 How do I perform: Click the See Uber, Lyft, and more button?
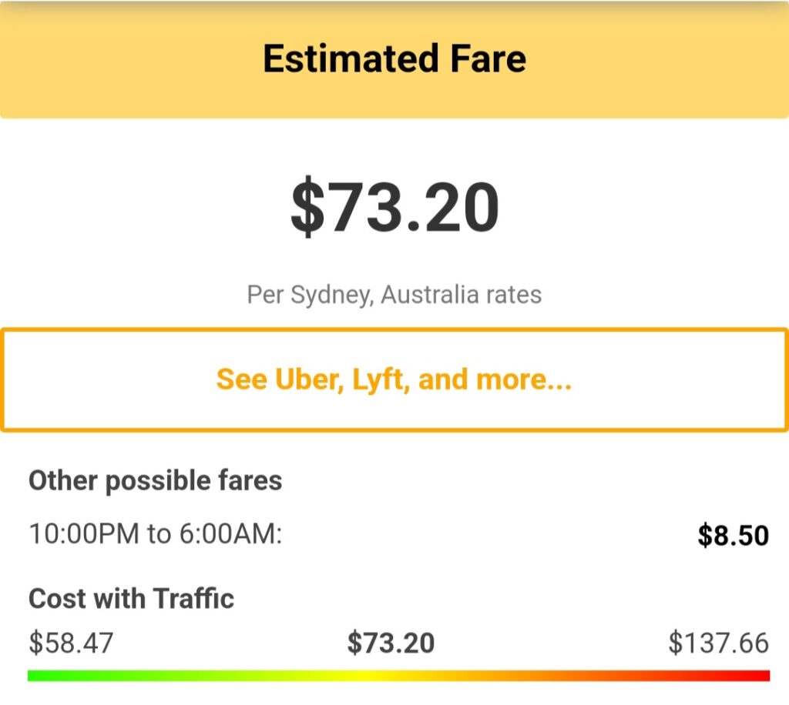[394, 379]
